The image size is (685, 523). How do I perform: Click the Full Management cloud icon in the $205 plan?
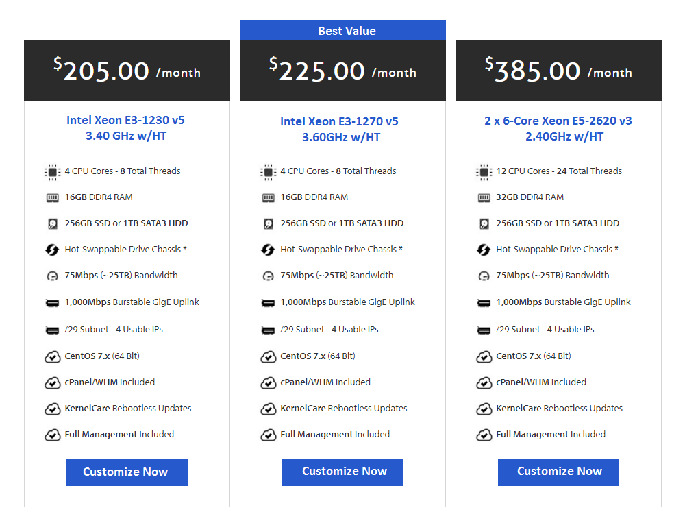click(x=53, y=435)
